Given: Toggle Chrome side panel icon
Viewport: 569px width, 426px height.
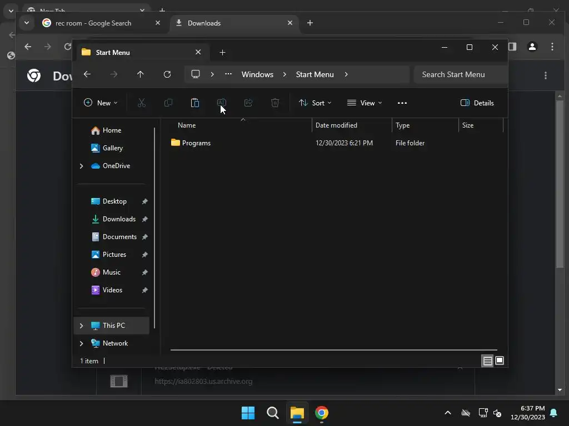Looking at the screenshot, I should [x=512, y=47].
